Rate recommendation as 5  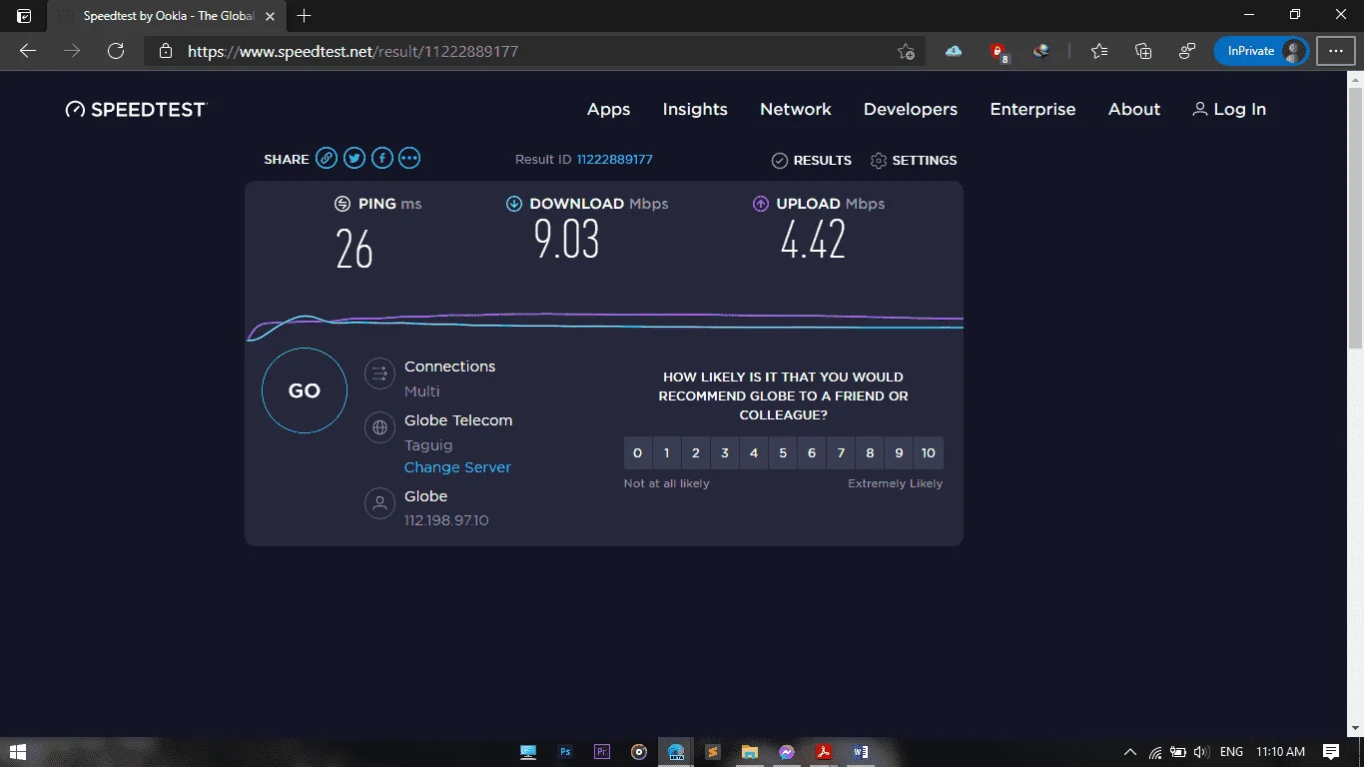pyautogui.click(x=783, y=453)
